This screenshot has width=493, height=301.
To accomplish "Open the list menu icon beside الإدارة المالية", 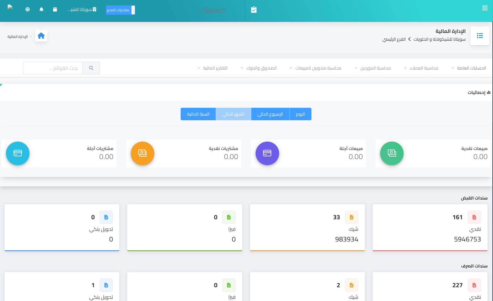I will 480,36.
